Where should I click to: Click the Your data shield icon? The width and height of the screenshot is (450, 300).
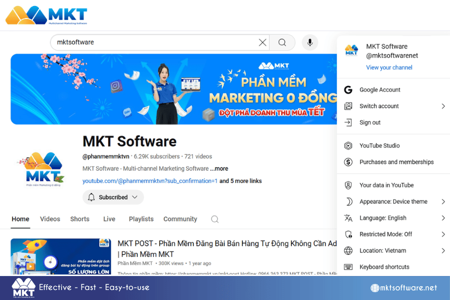point(348,185)
